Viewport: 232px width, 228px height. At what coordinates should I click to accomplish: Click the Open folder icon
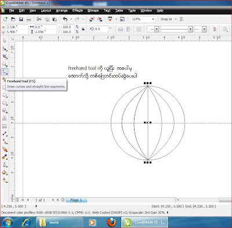coord(13,19)
